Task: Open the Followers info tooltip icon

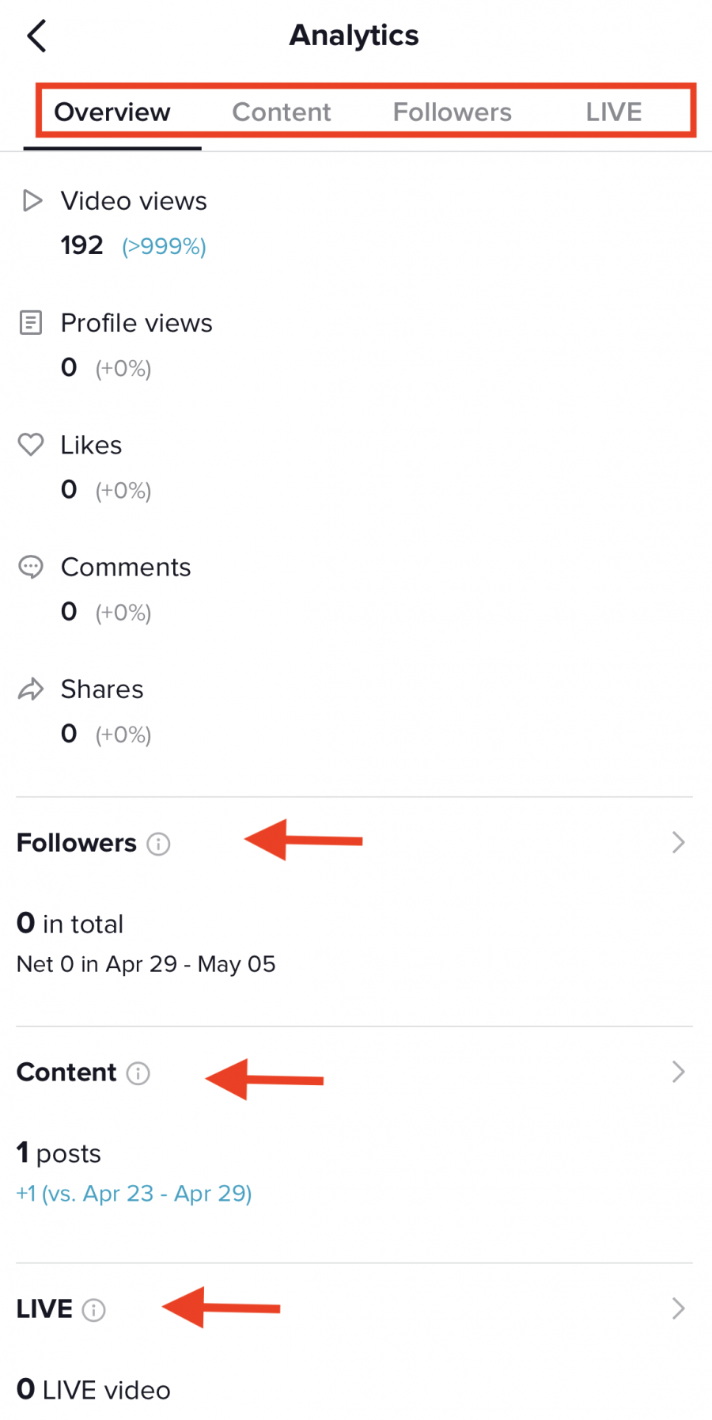Action: click(x=160, y=844)
